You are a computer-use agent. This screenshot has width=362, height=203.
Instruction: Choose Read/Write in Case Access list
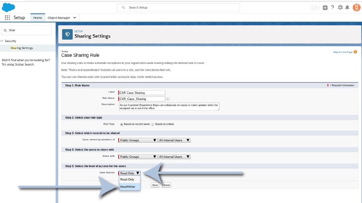[128, 187]
